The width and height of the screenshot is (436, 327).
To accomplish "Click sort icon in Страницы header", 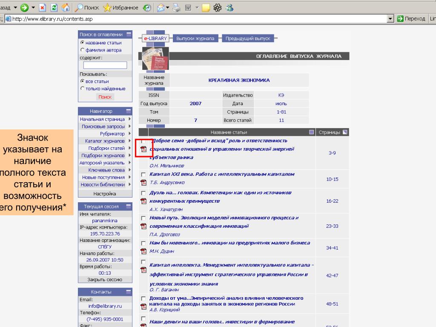I will (x=345, y=132).
